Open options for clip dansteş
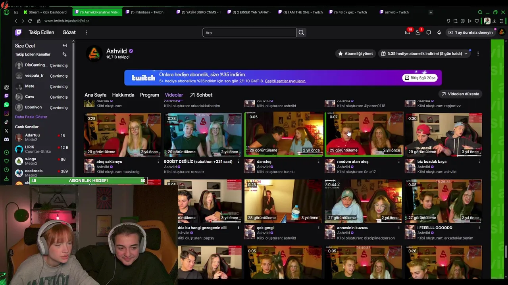508x285 pixels. coord(318,161)
